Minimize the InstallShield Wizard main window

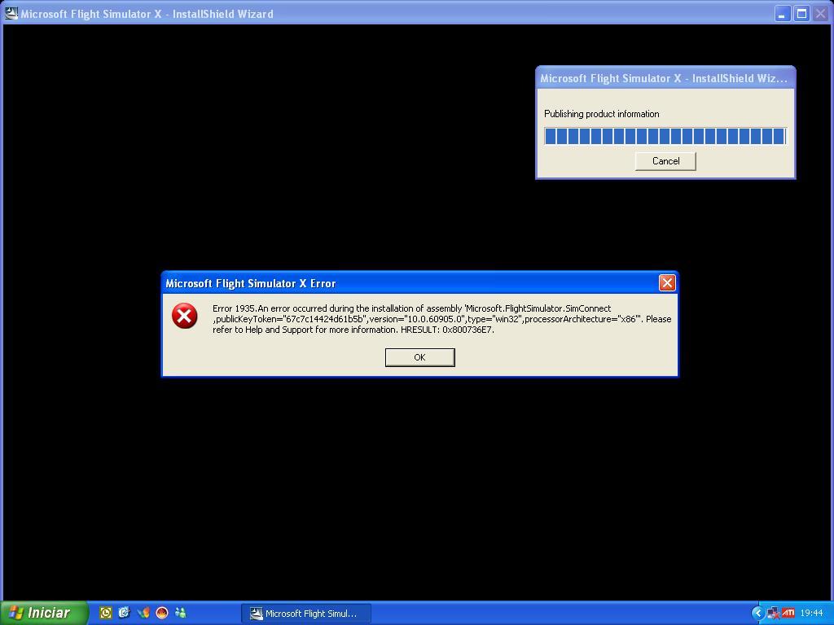[x=782, y=13]
